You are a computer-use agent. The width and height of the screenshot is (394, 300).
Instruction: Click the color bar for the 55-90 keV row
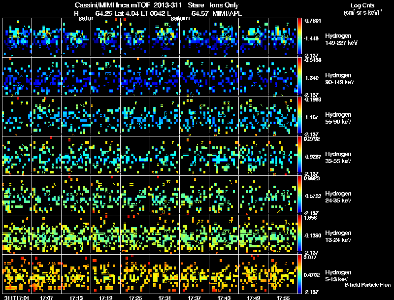299,116
